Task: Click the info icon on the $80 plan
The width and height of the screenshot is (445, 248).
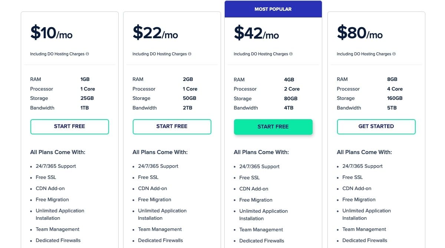Action: pos(395,54)
